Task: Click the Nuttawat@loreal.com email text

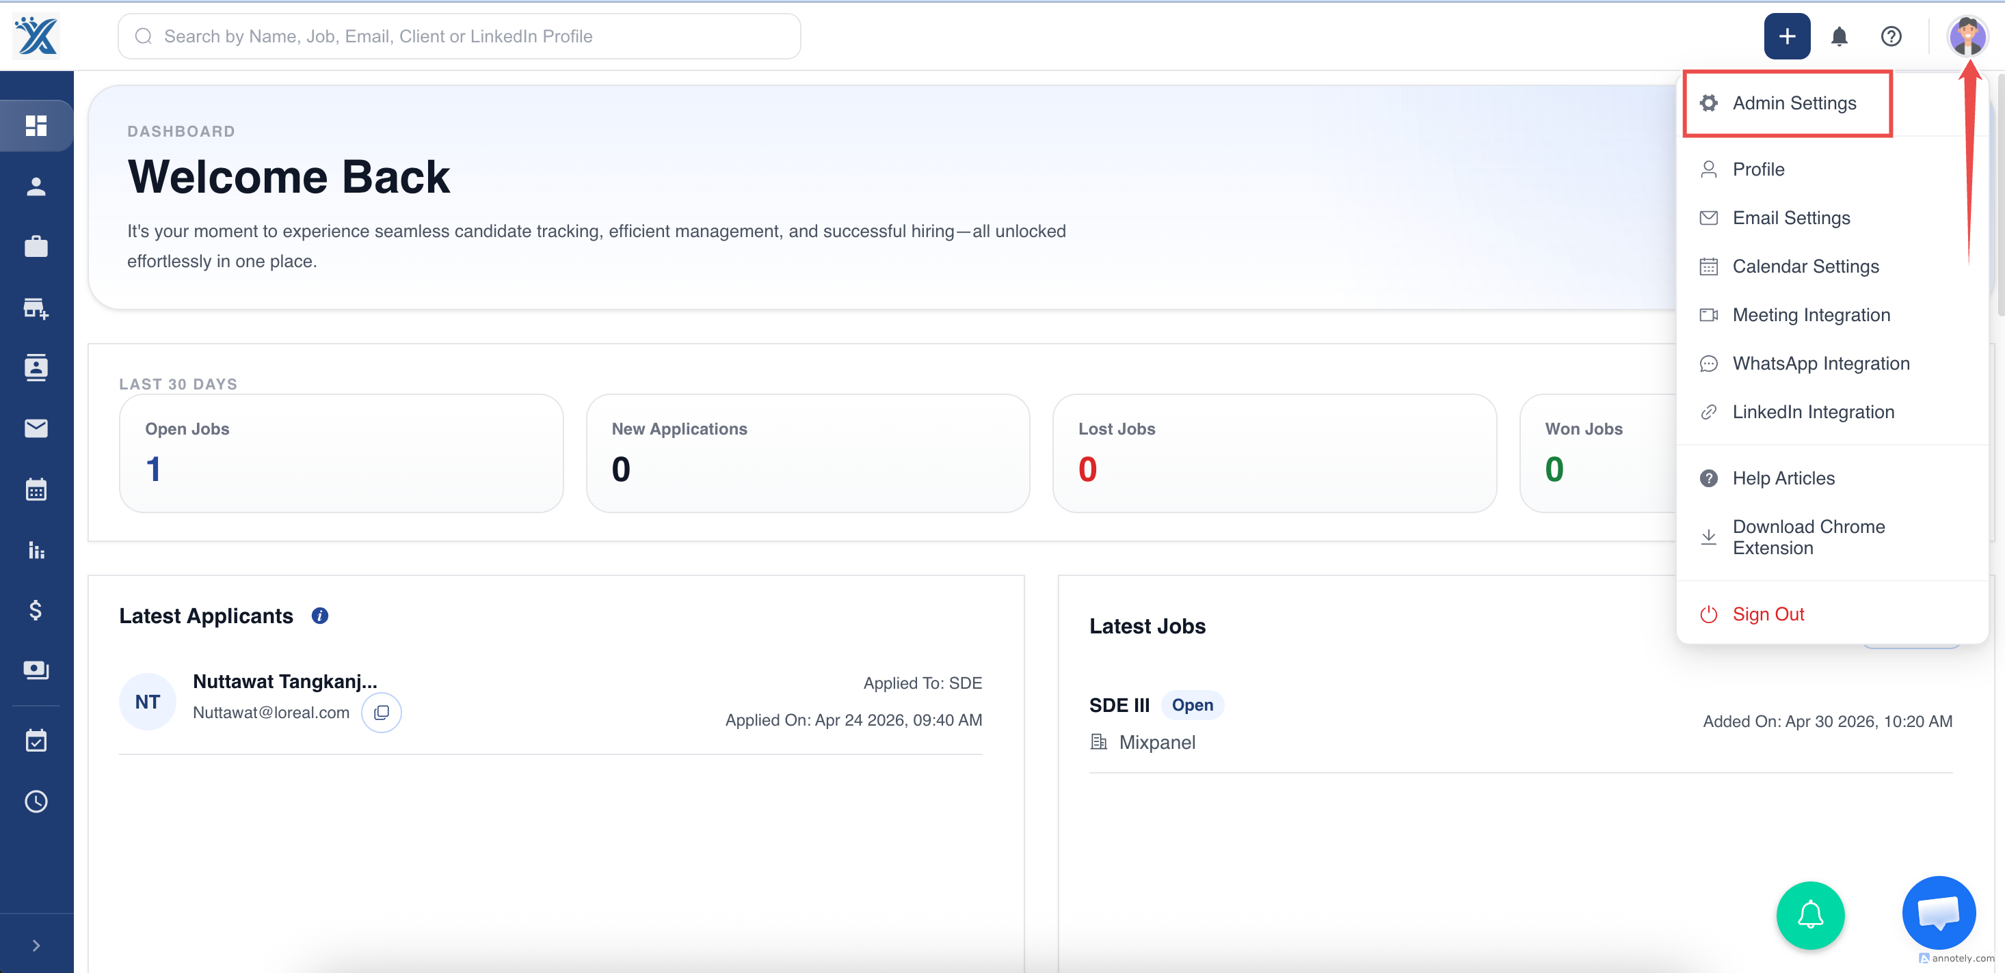Action: pos(271,713)
